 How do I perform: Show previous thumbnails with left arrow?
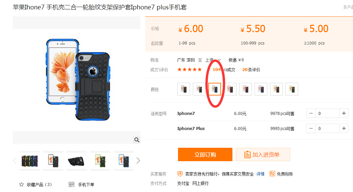(x=15, y=161)
